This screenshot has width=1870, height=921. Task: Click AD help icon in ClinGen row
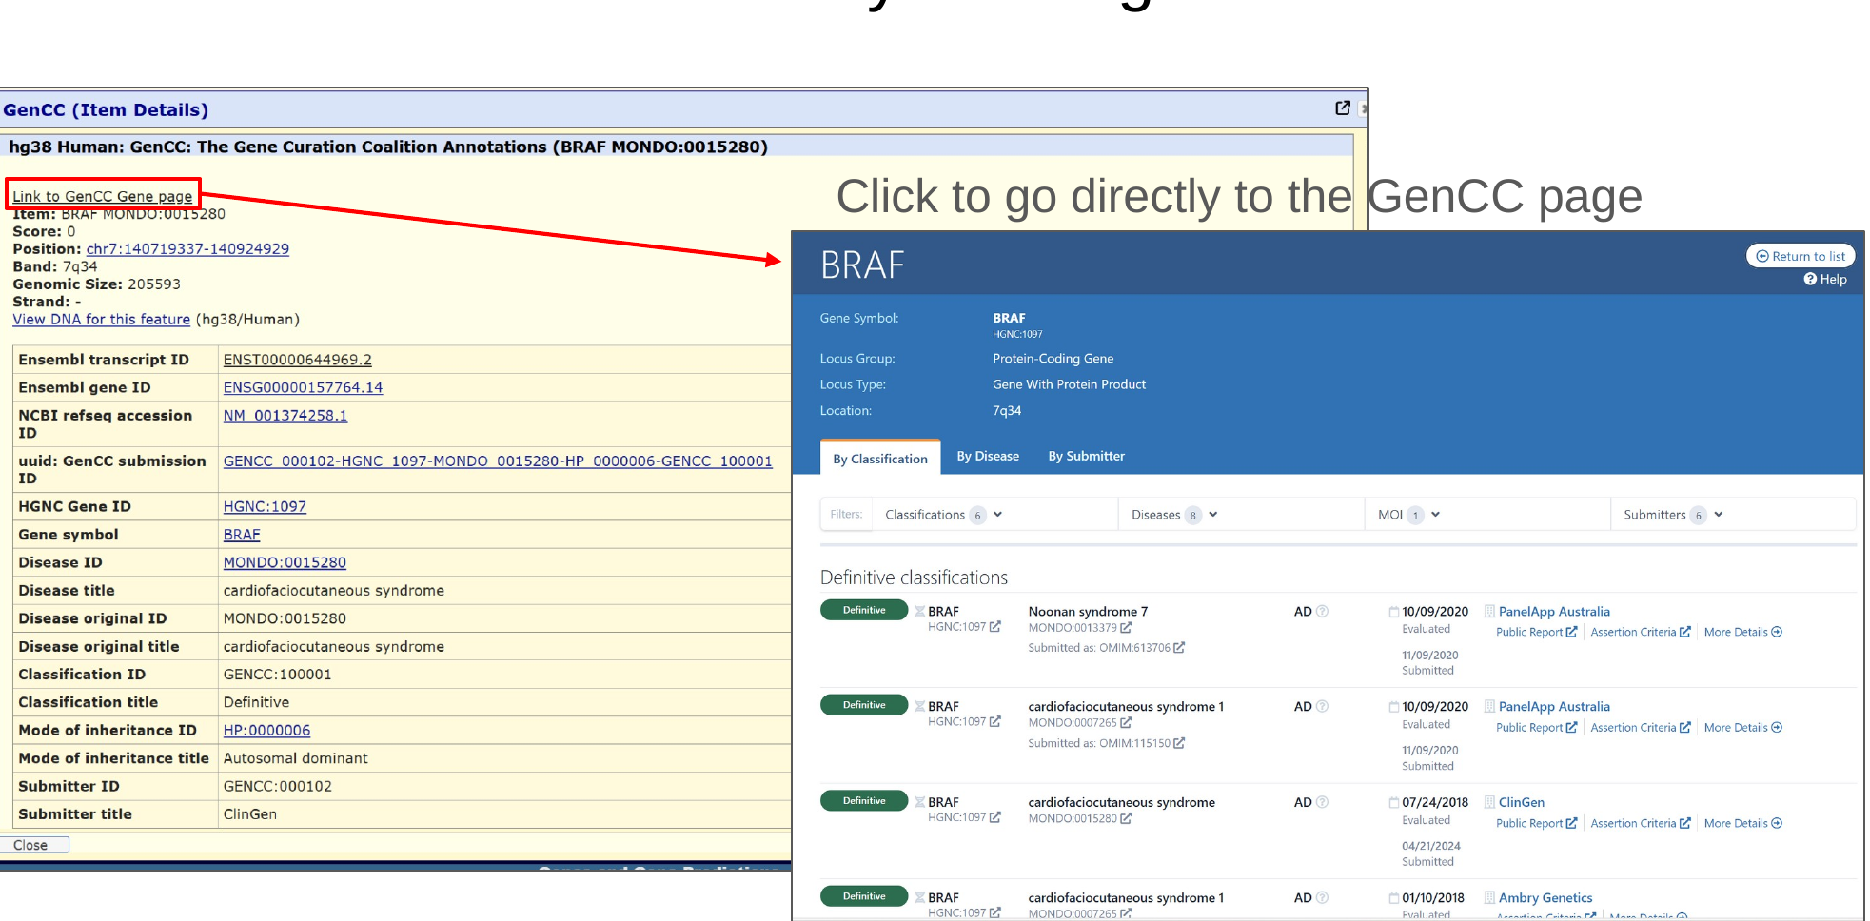coord(1322,803)
